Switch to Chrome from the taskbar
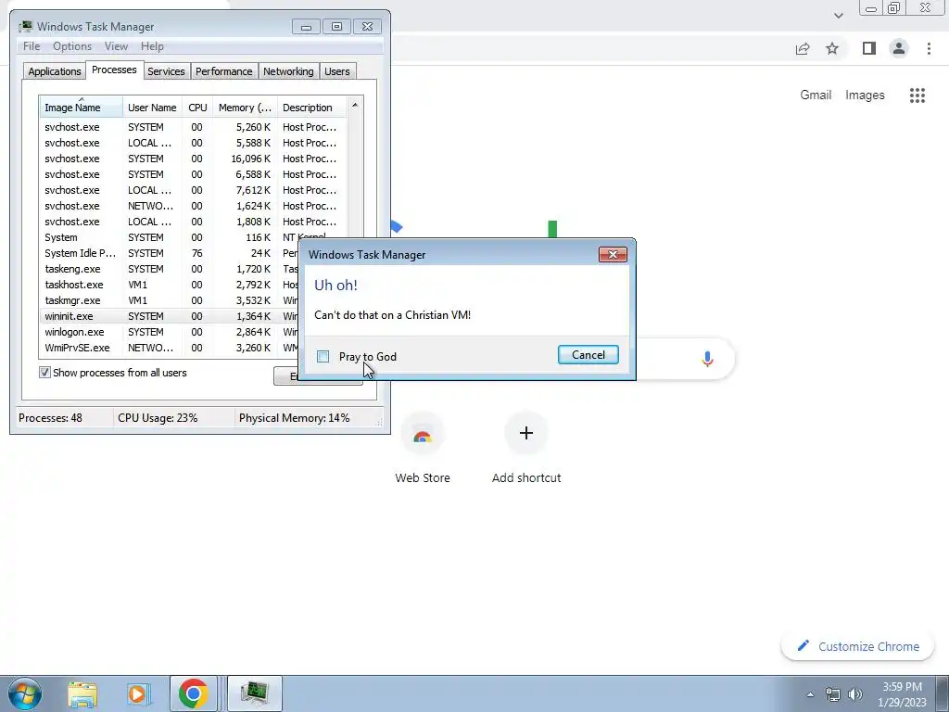The width and height of the screenshot is (949, 712). pos(193,693)
